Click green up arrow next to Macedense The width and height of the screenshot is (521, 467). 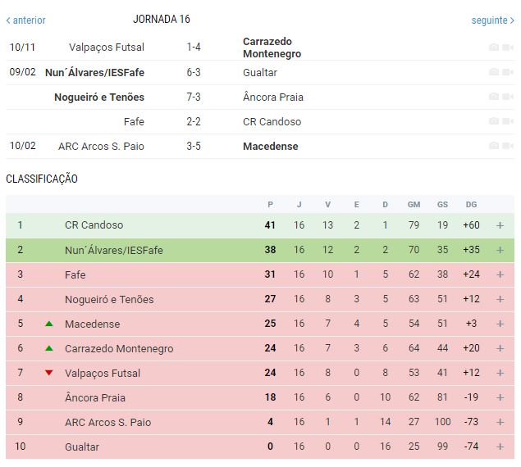pos(49,324)
